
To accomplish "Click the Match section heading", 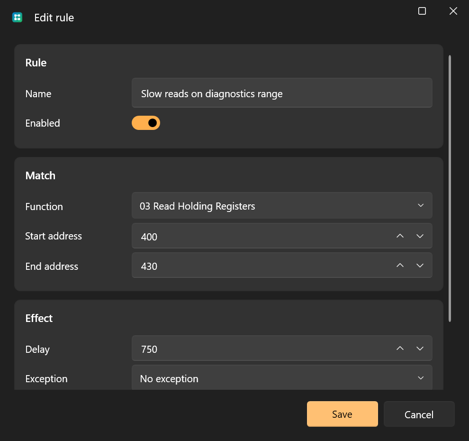I will pos(40,175).
